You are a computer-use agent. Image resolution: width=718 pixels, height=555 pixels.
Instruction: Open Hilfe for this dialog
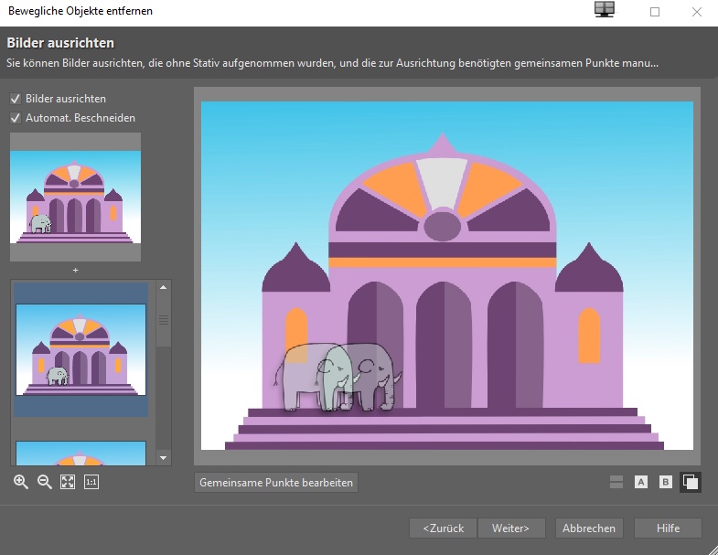pyautogui.click(x=669, y=528)
